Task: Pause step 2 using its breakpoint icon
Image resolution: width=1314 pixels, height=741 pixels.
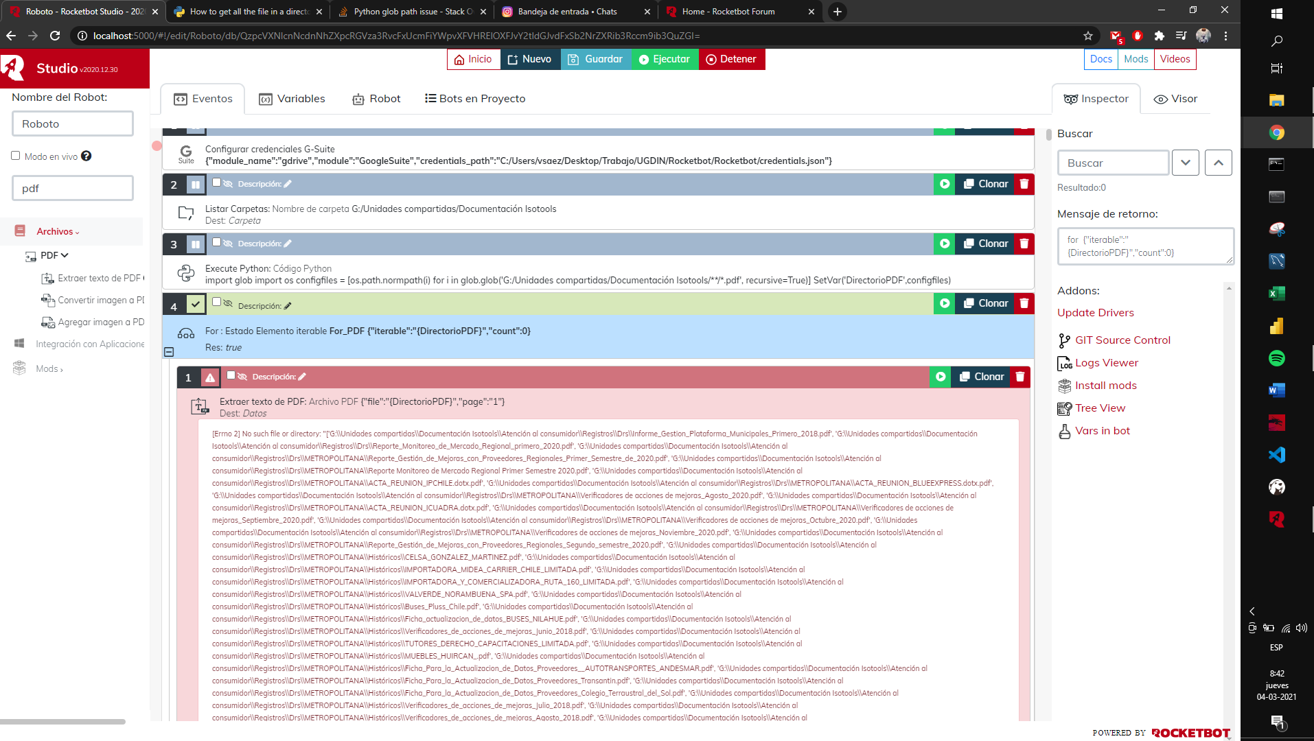Action: point(196,185)
